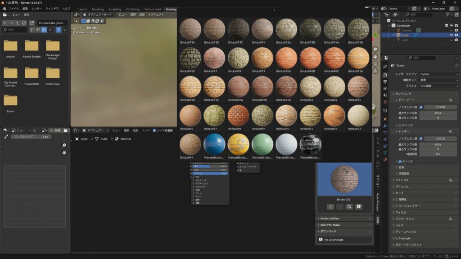Open the device GPU compute dropdown
Viewport: 461px width, 259px height.
438,85
